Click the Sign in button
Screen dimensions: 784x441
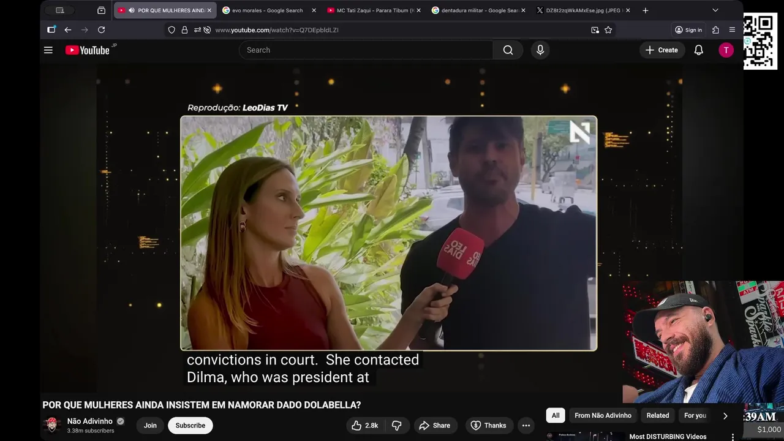coord(688,30)
